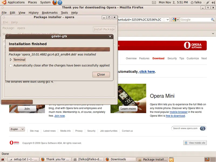This screenshot has height=162, width=216.
Task: Open the Places menu
Action: 32,2
